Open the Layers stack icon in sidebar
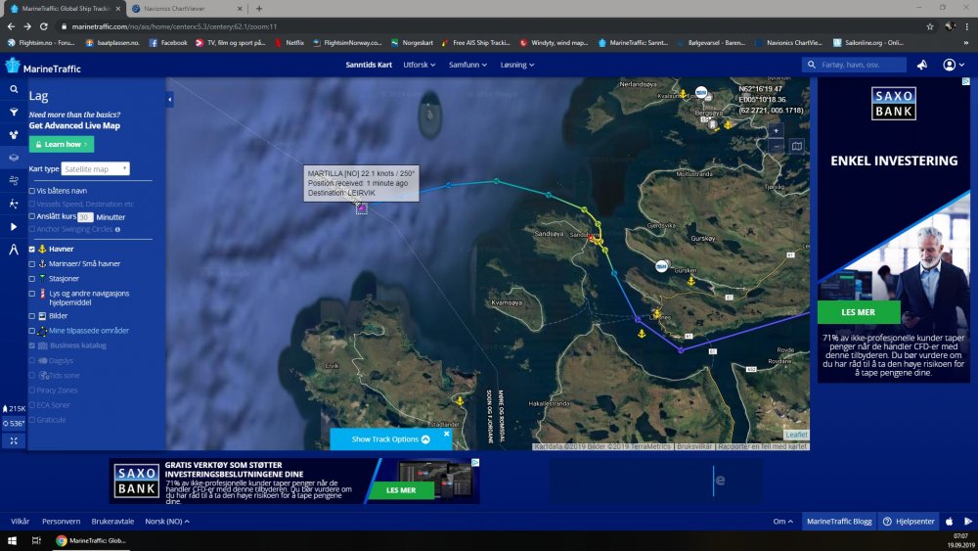978x551 pixels. [14, 158]
